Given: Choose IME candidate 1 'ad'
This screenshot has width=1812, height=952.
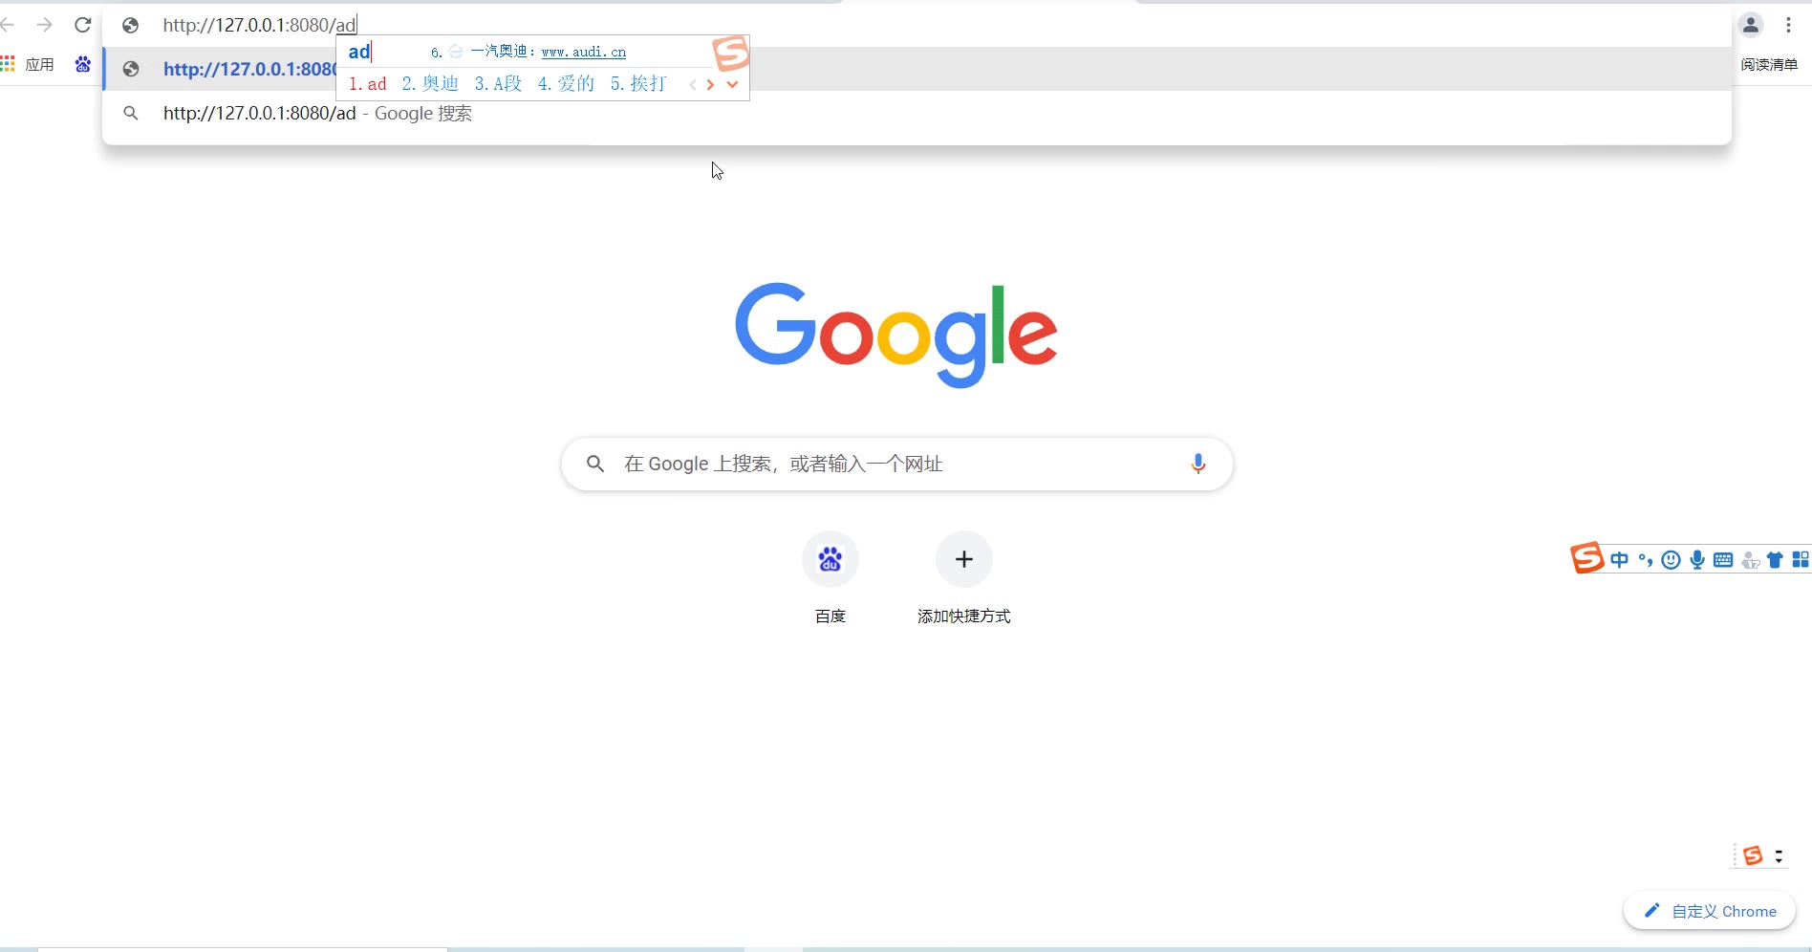Looking at the screenshot, I should [x=368, y=84].
